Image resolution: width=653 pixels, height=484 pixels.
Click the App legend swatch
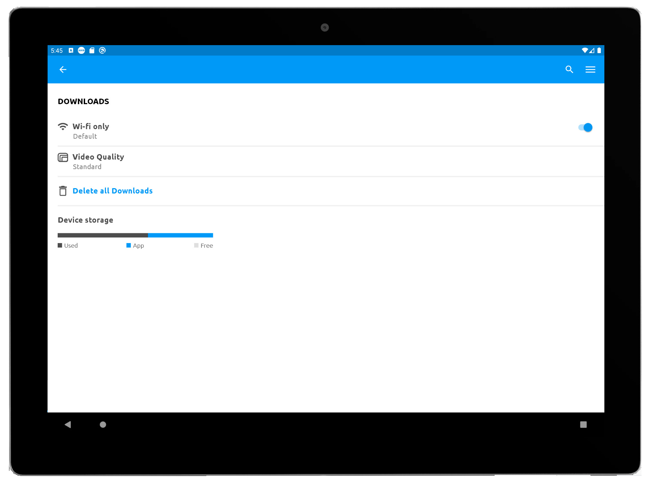tap(129, 245)
